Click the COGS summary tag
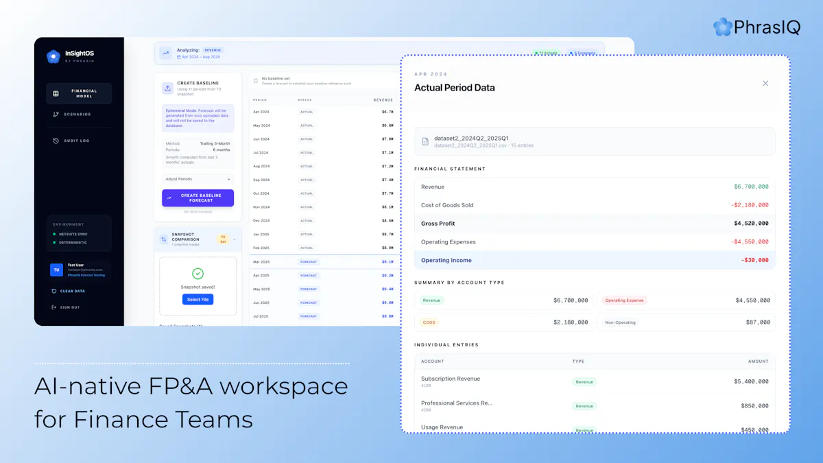The width and height of the screenshot is (823, 463). coord(429,322)
